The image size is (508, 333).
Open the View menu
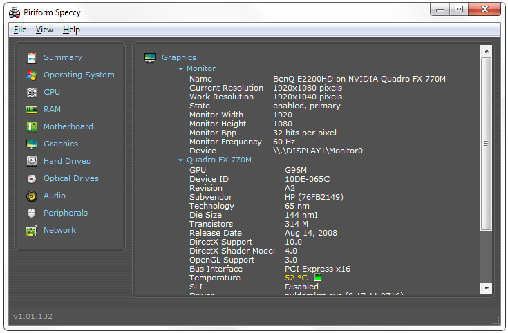44,30
